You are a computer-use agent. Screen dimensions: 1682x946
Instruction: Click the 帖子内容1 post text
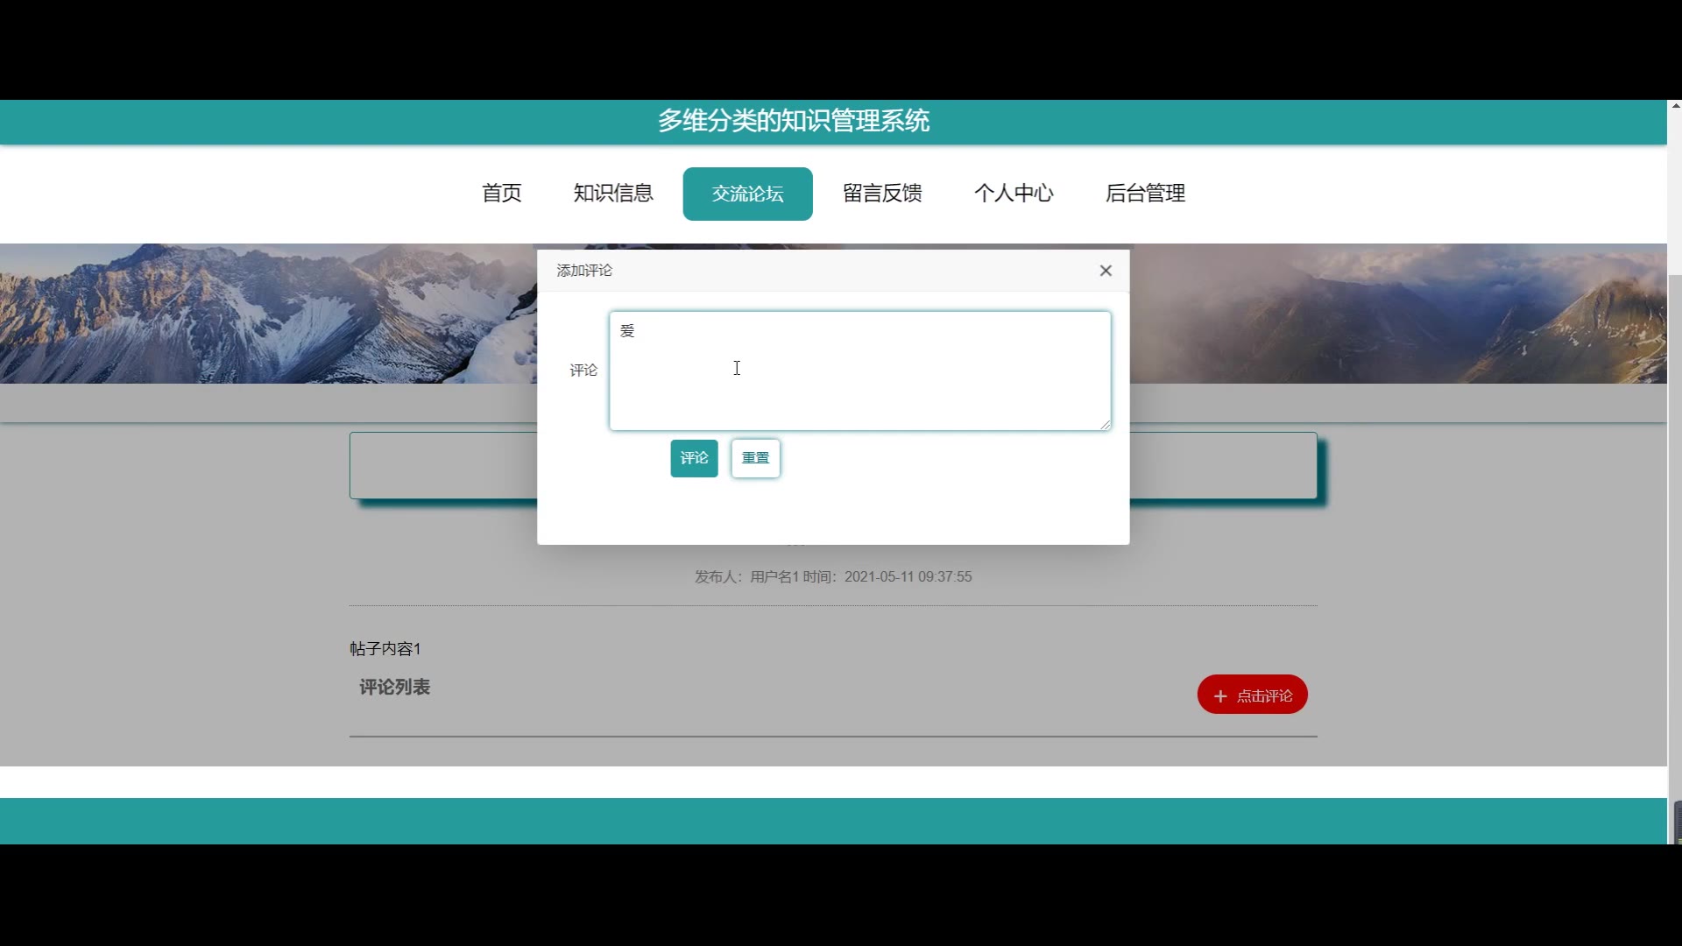tap(385, 649)
